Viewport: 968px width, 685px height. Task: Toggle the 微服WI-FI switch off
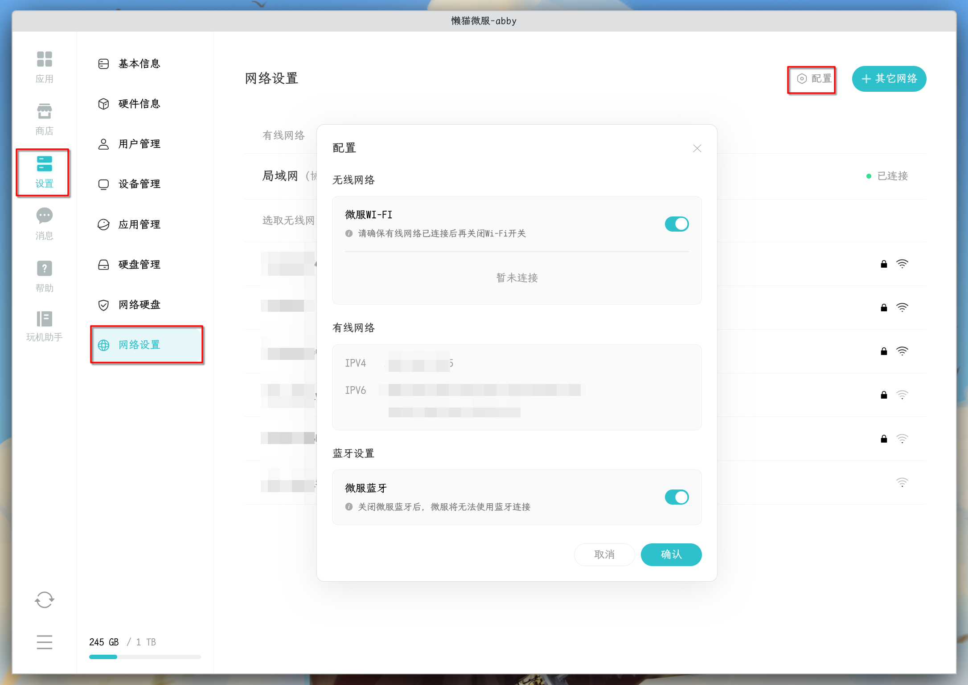677,224
